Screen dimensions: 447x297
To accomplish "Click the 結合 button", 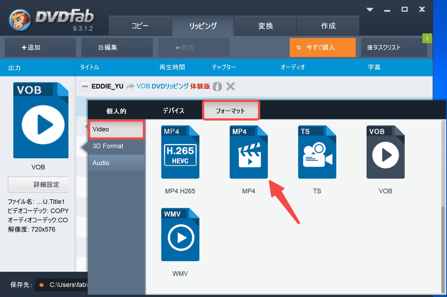I will pos(194,48).
